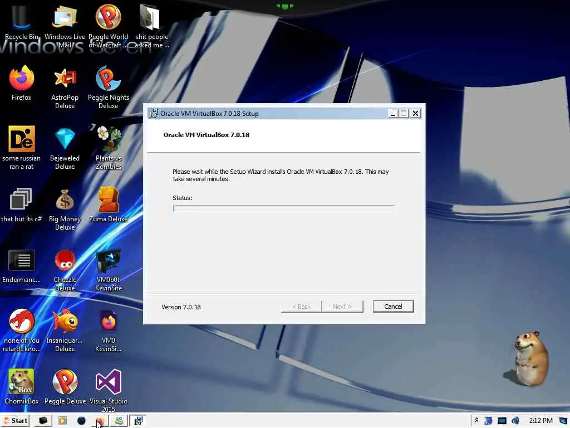570x428 pixels.
Task: Launch Chuzzle Deluxe
Action: pos(65,270)
